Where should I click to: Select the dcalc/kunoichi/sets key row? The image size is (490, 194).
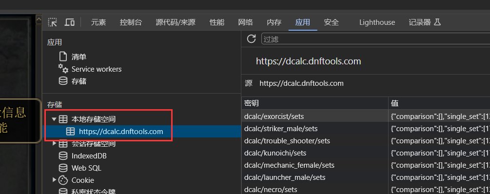pos(314,153)
